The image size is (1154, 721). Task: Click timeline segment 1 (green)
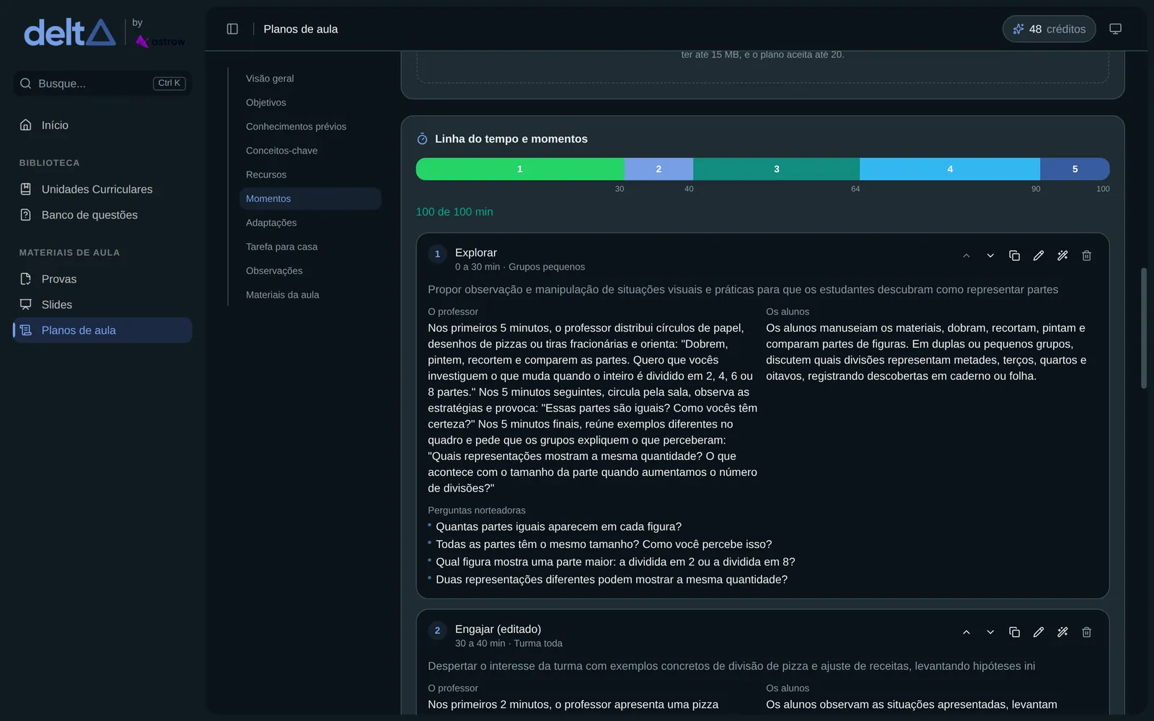[520, 169]
